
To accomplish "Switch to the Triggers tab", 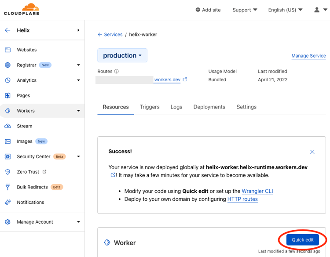I will point(150,107).
